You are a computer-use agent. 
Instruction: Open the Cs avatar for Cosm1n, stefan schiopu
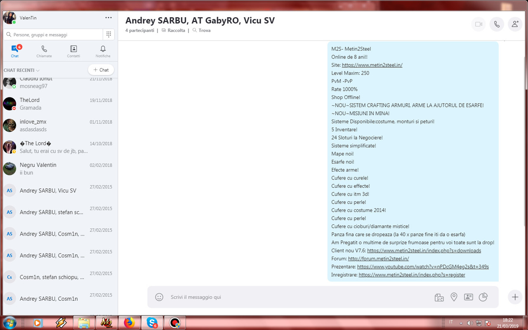tap(9, 277)
